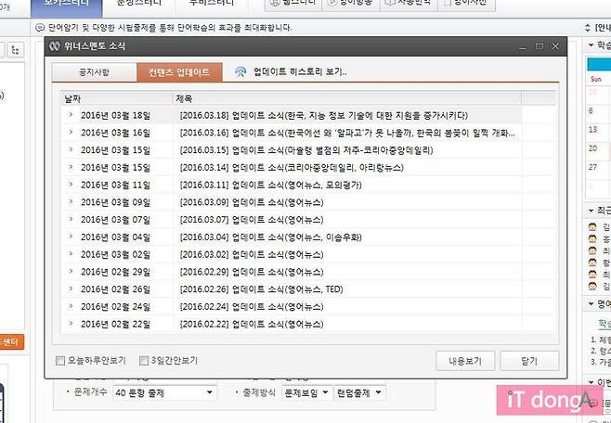Click the avatar icon next to 홍
The width and height of the screenshot is (611, 423).
pyautogui.click(x=592, y=239)
